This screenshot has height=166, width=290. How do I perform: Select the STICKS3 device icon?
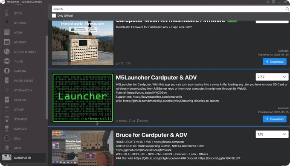pos(7,23)
